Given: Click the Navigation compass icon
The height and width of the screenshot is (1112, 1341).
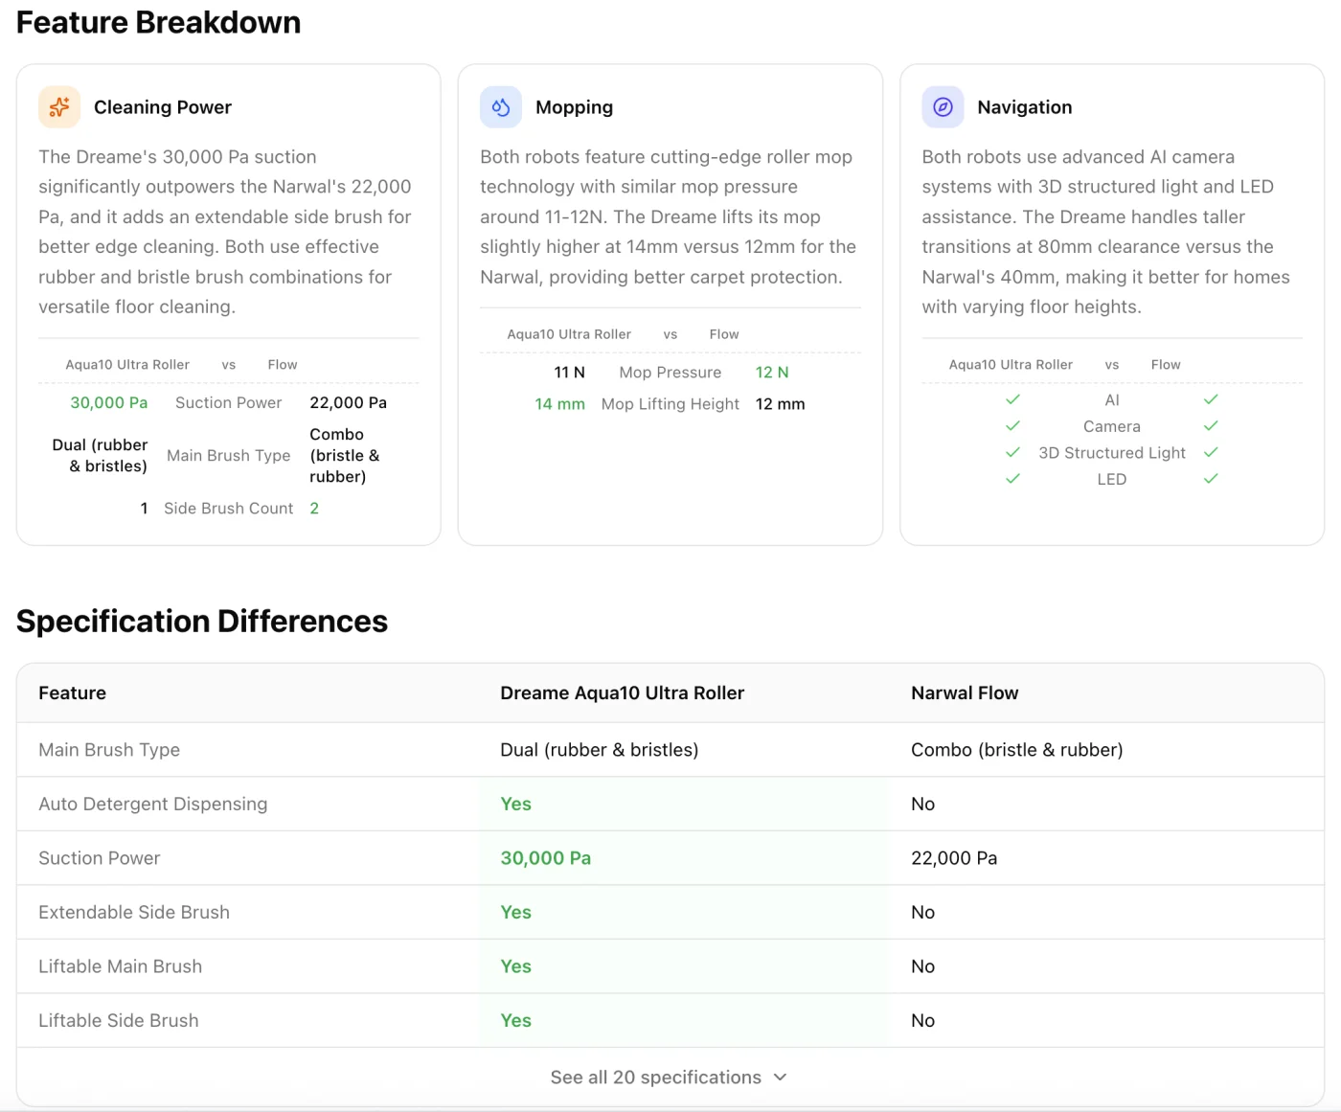Looking at the screenshot, I should tap(943, 107).
